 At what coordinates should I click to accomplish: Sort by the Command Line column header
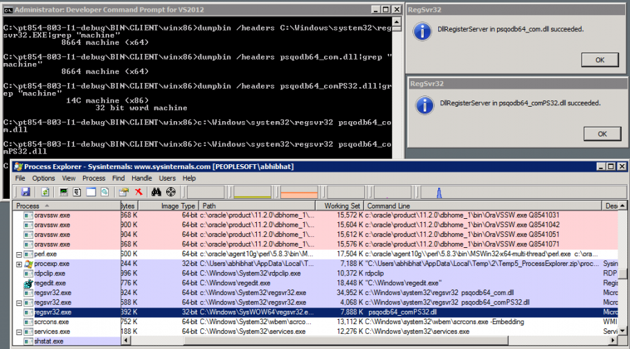click(x=483, y=206)
